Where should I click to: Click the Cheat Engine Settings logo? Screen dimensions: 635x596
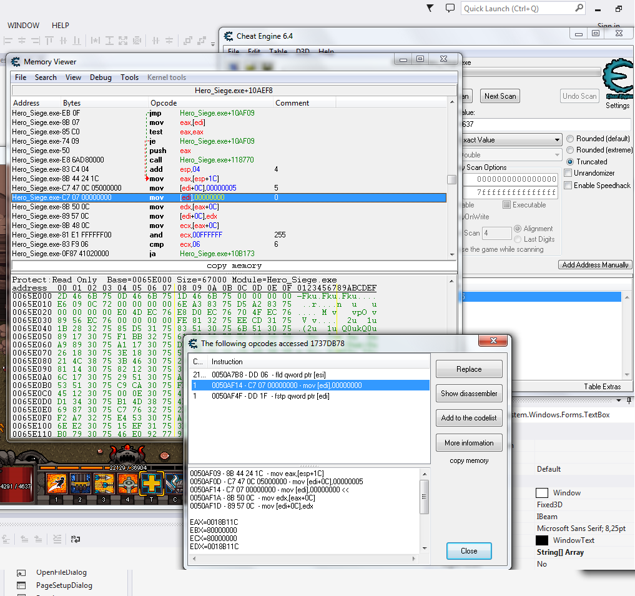point(618,79)
